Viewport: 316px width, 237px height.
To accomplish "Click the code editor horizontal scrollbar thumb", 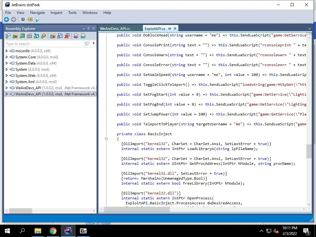I will coord(137,210).
